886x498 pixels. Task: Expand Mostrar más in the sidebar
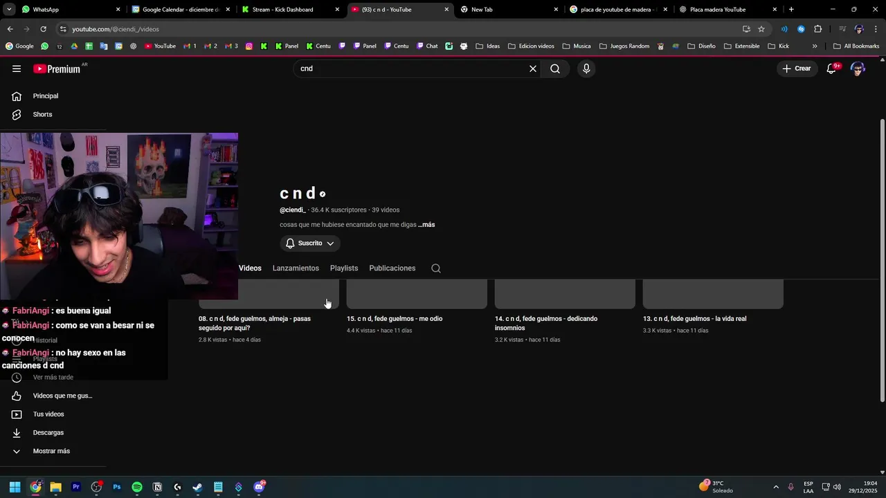(51, 451)
